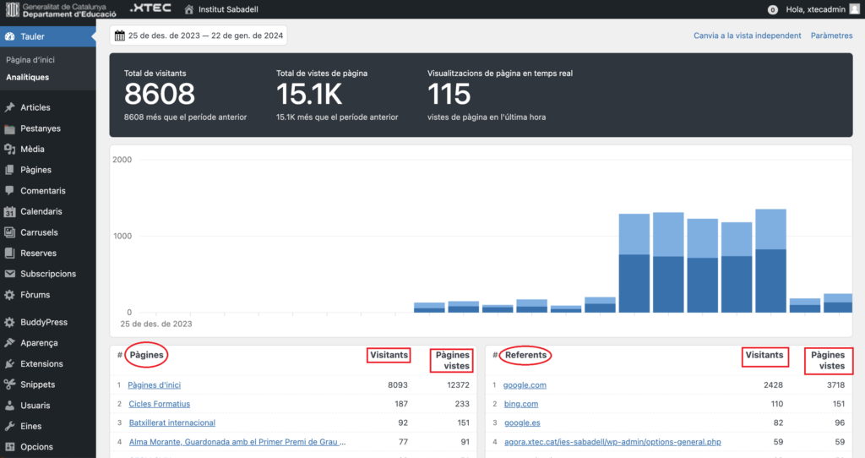Viewport: 865px width, 458px height.
Task: Click Canvia a la vista independent link
Action: [x=747, y=35]
